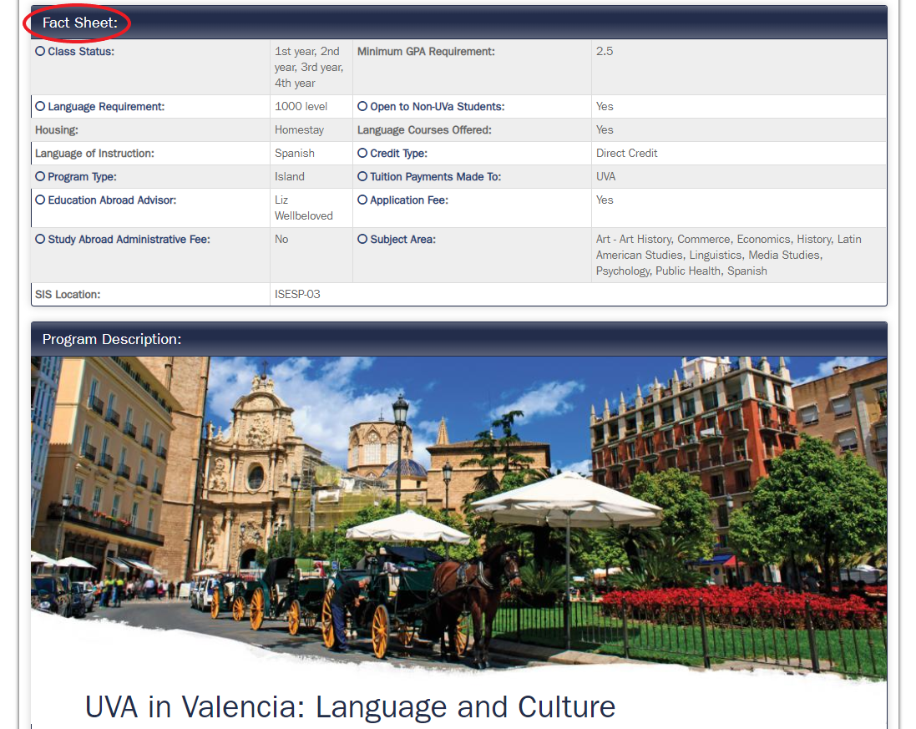
Task: Select the Minimum GPA Requirement label
Action: click(x=426, y=52)
